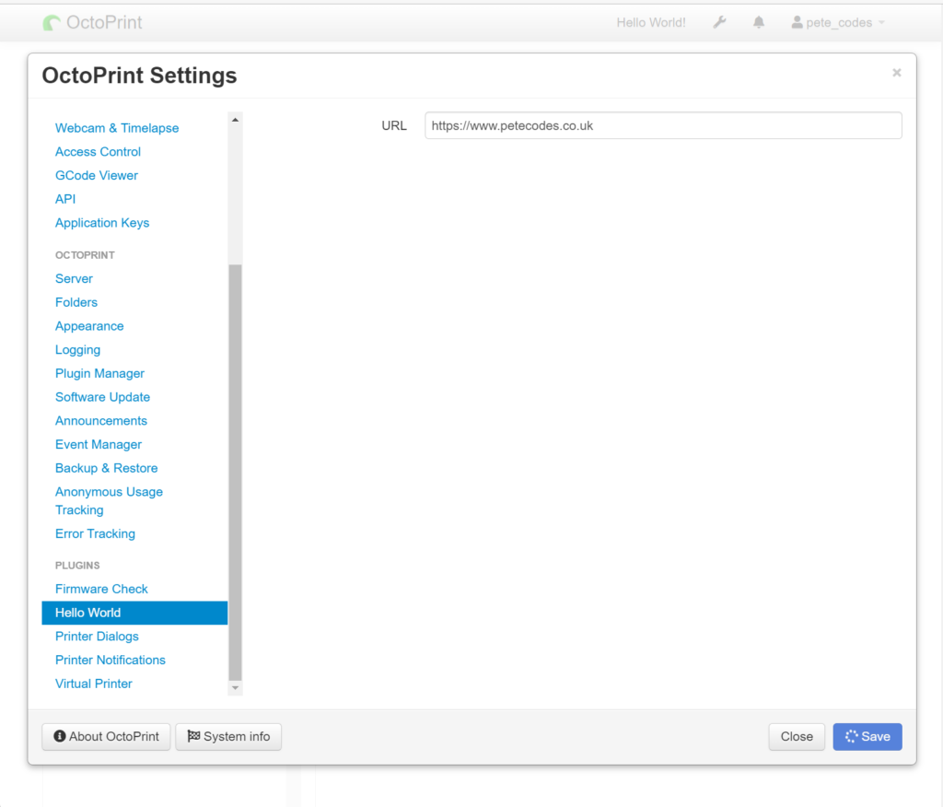
Task: Select Software Update settings
Action: 103,397
